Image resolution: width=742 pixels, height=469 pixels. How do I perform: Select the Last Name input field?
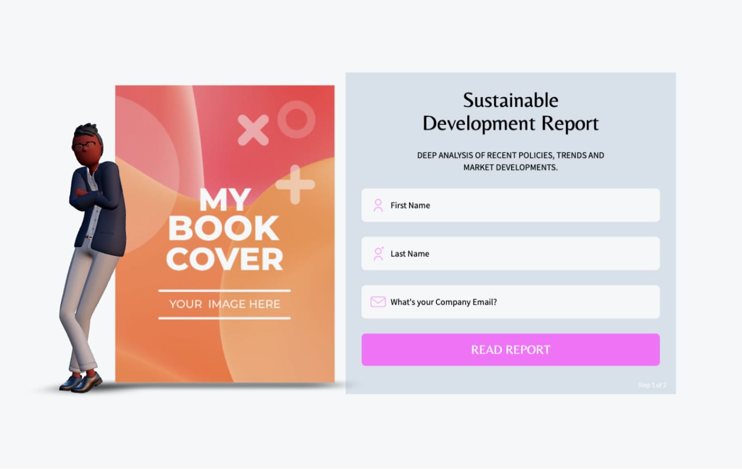[511, 253]
